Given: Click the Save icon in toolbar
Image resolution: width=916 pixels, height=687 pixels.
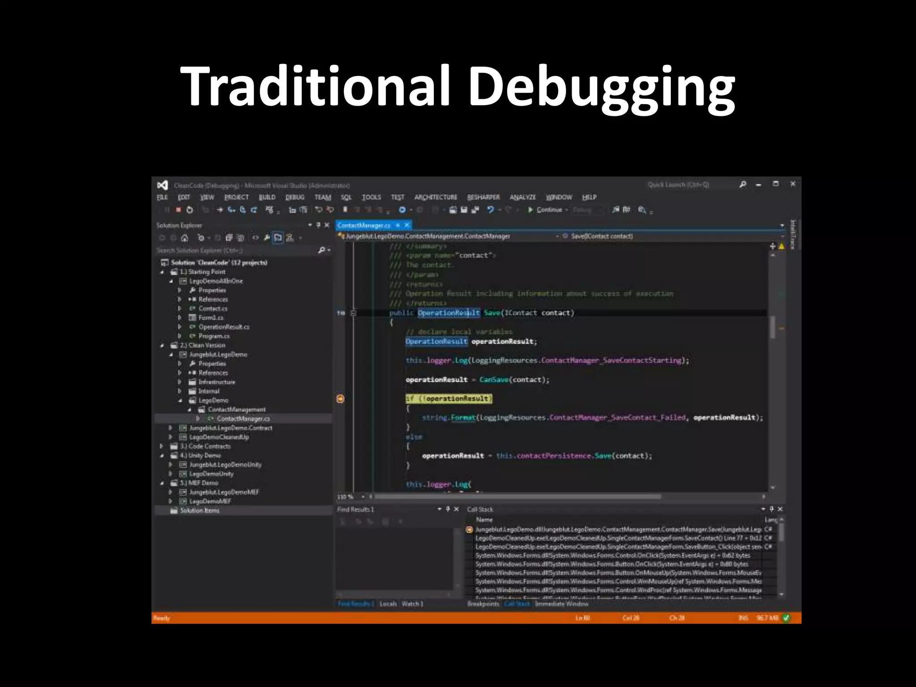Looking at the screenshot, I should tap(464, 210).
